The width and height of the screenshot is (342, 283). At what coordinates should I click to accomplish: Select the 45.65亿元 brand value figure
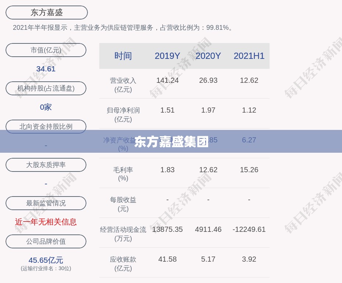[x=46, y=260]
